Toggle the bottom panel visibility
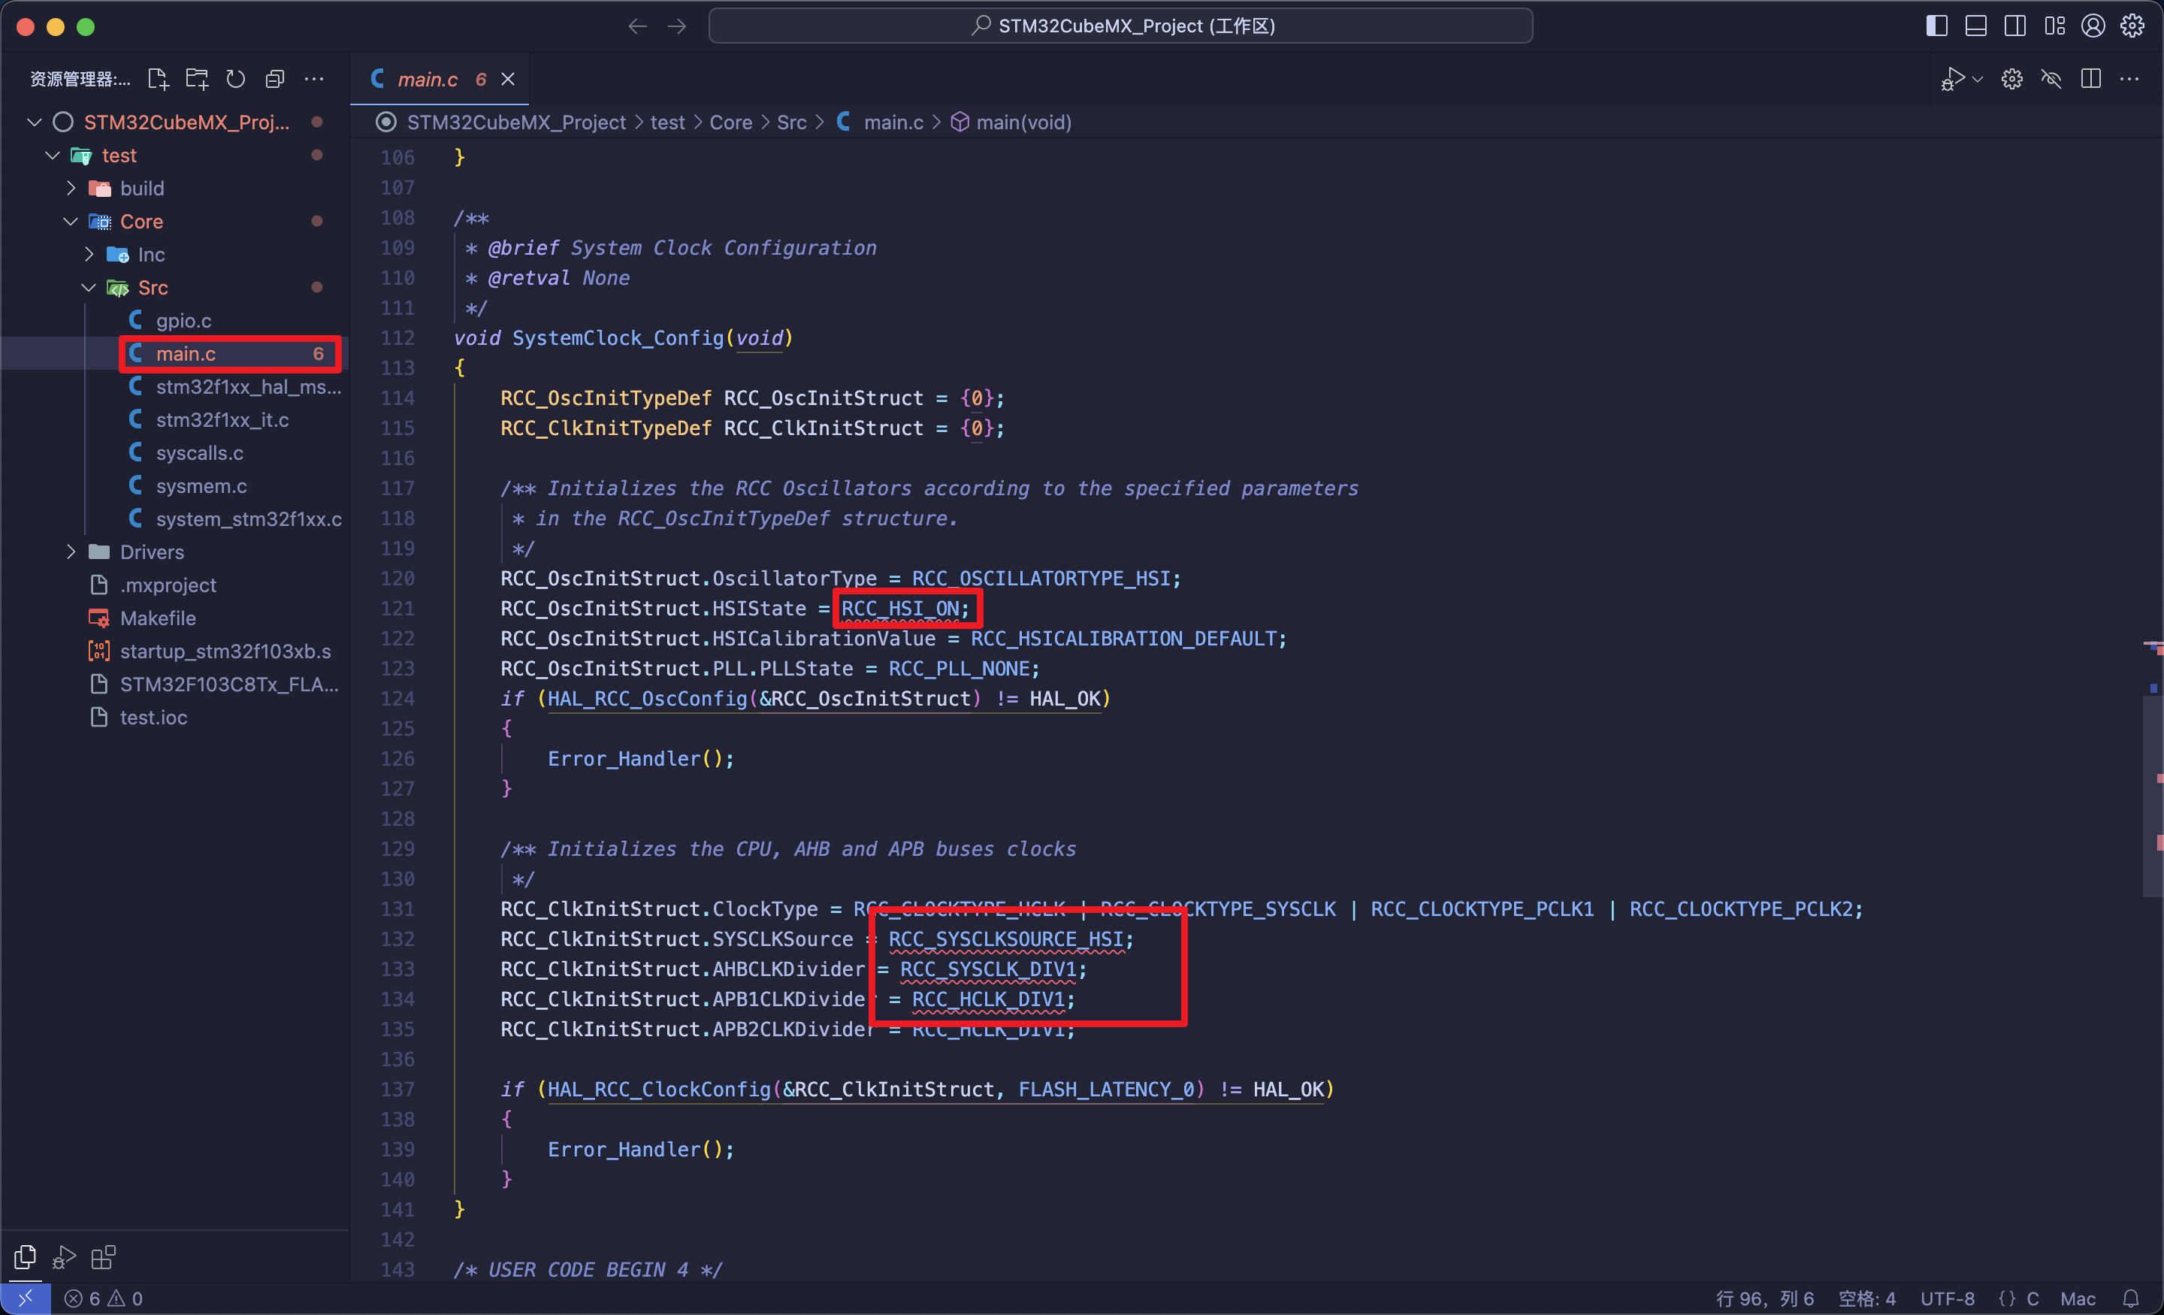2164x1315 pixels. (x=1976, y=26)
